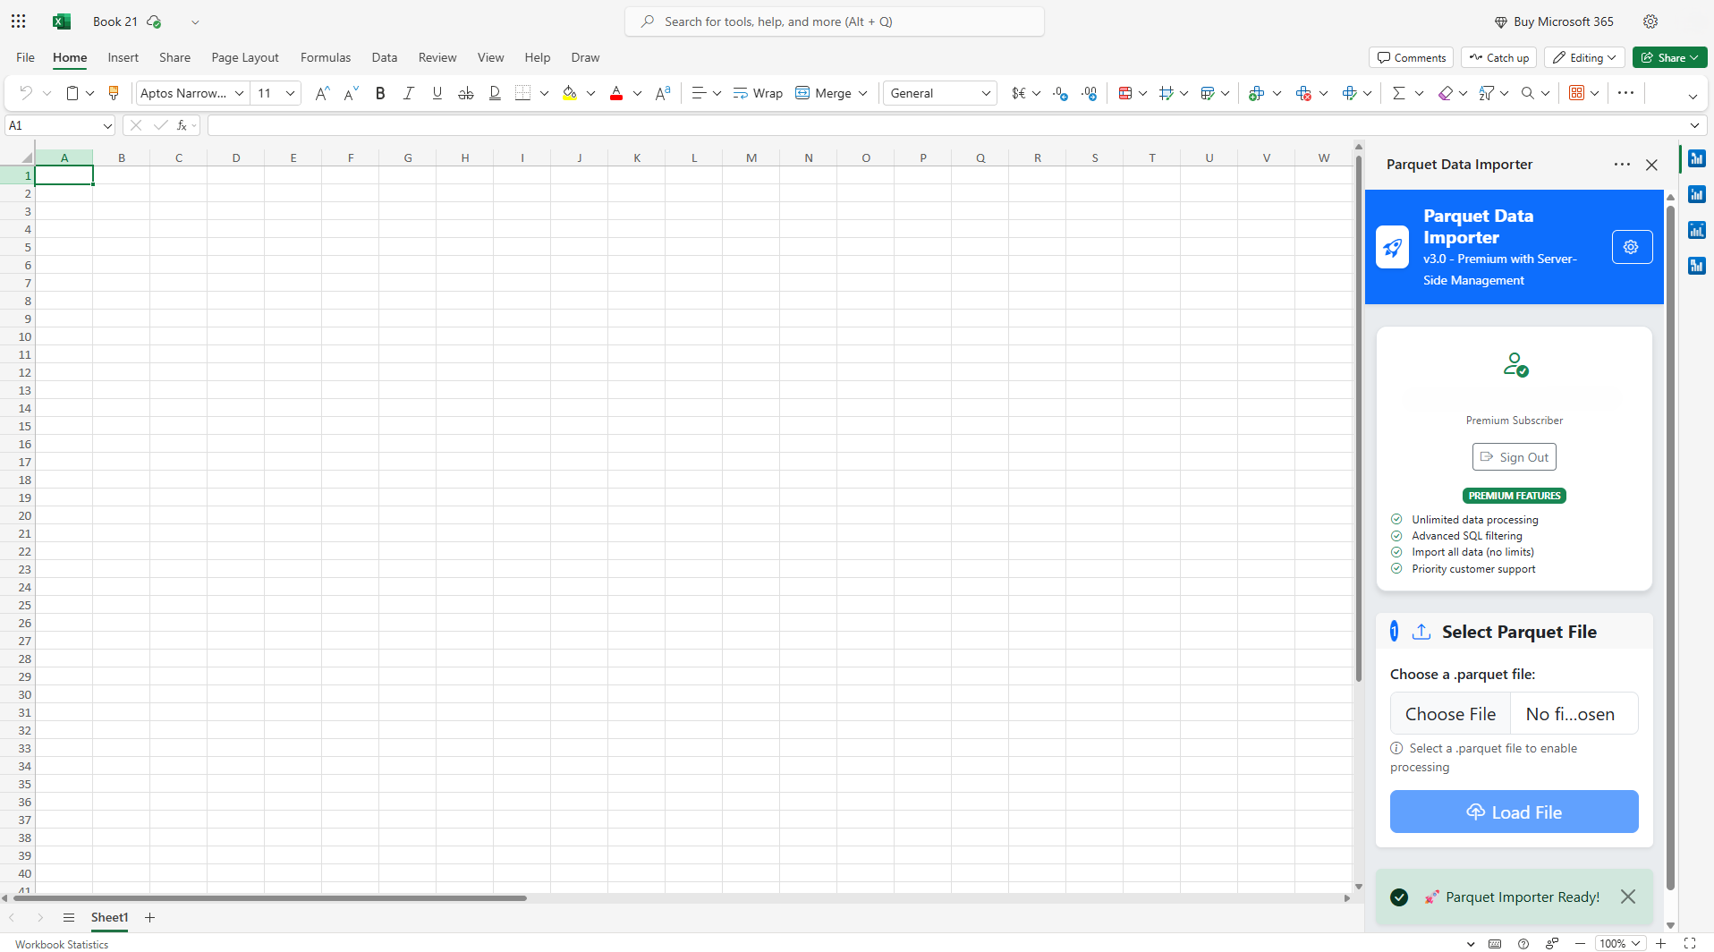Switch to the Insert tab
This screenshot has width=1714, height=952.
pyautogui.click(x=123, y=57)
